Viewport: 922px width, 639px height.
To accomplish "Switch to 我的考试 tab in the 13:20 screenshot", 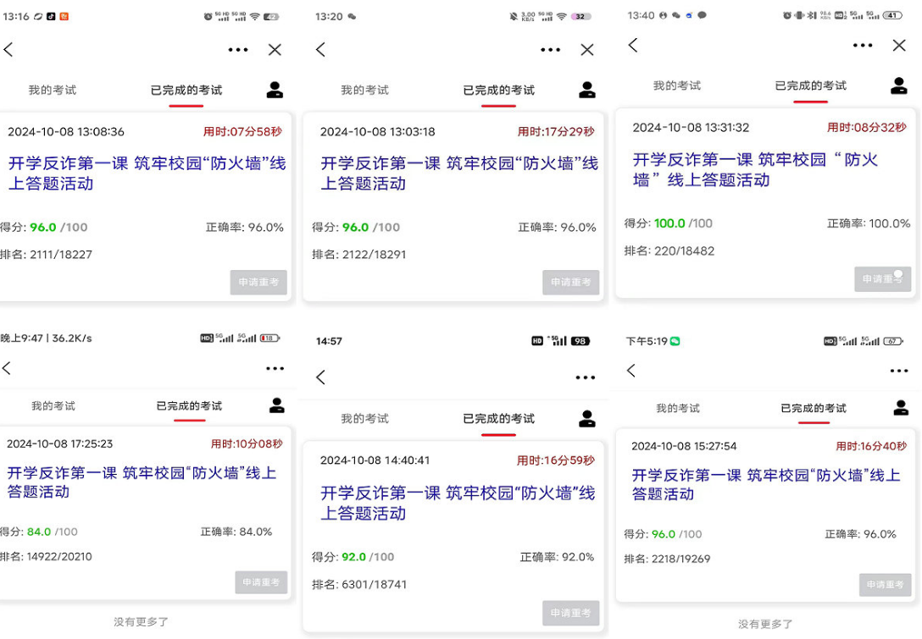I will 364,90.
